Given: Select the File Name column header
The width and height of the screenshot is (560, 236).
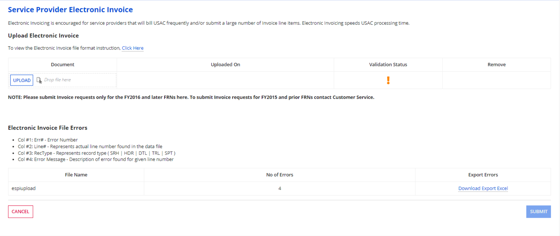Looking at the screenshot, I should tap(76, 175).
